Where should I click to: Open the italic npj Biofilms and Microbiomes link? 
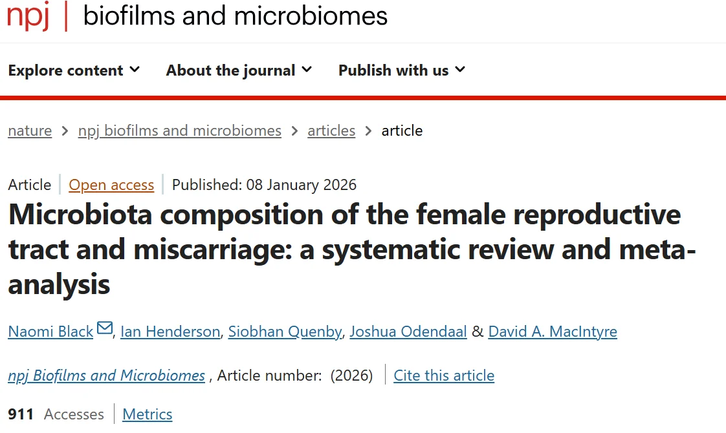106,375
